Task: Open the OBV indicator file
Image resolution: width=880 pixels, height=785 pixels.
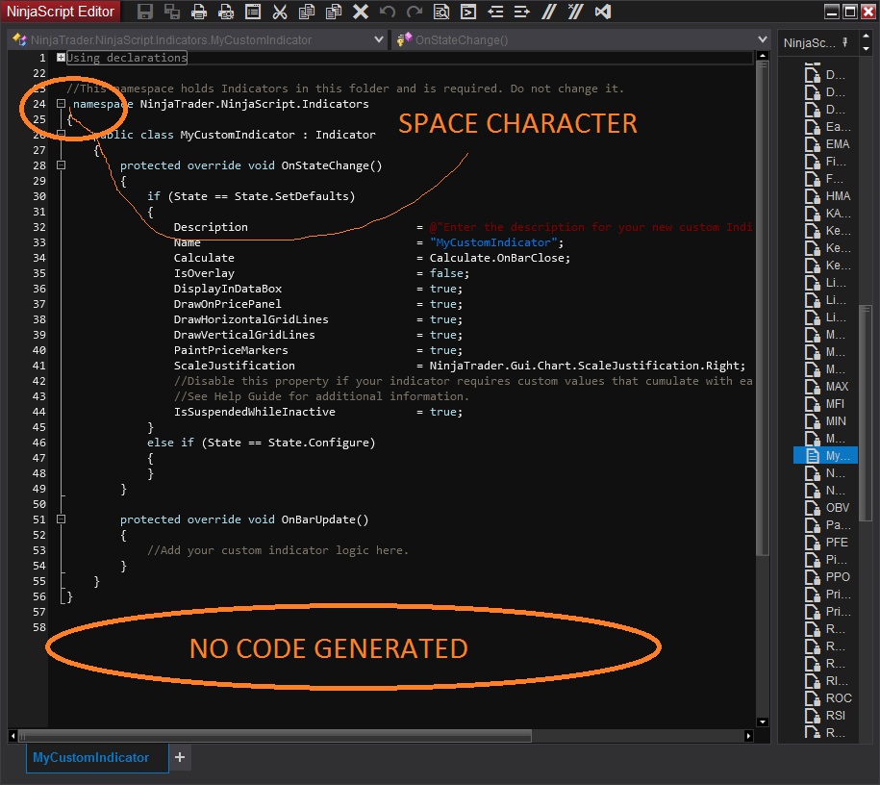Action: tap(837, 508)
